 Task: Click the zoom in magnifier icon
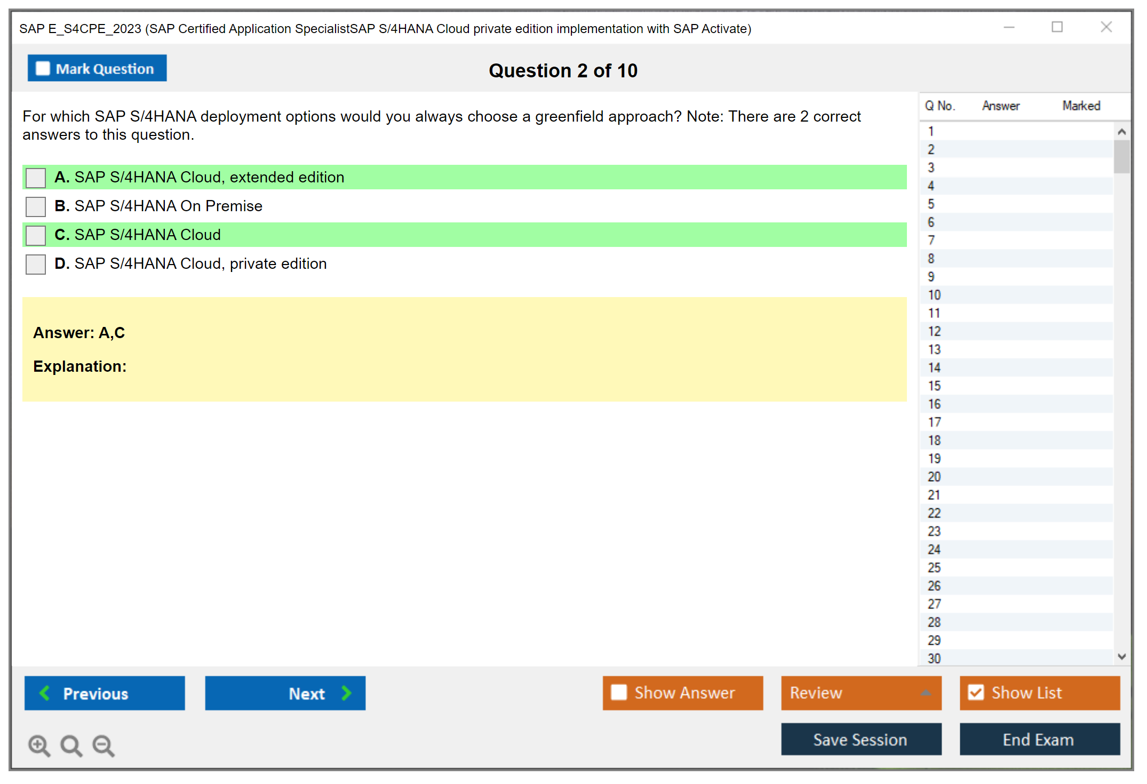click(x=39, y=745)
